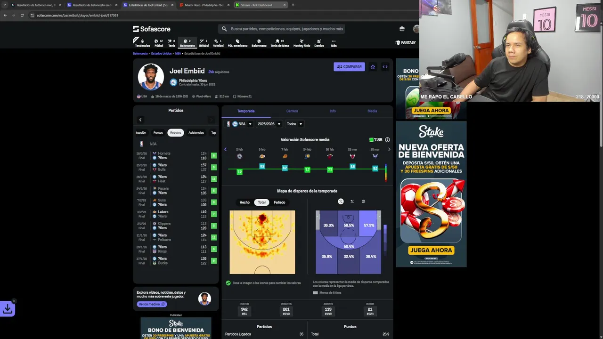603x339 pixels.
Task: Click the Sofascore logo
Action: coord(152,29)
